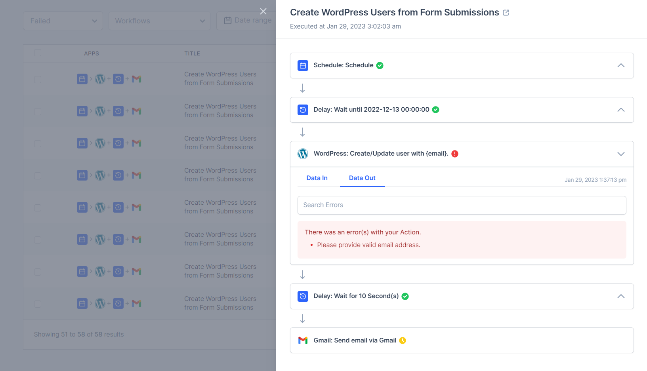Click the green success icon on Schedule: Schedule step
The image size is (647, 371).
[380, 65]
